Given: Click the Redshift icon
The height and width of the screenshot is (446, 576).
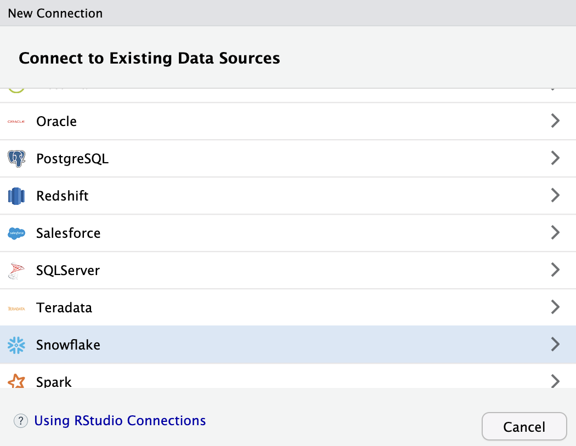Looking at the screenshot, I should [x=16, y=196].
